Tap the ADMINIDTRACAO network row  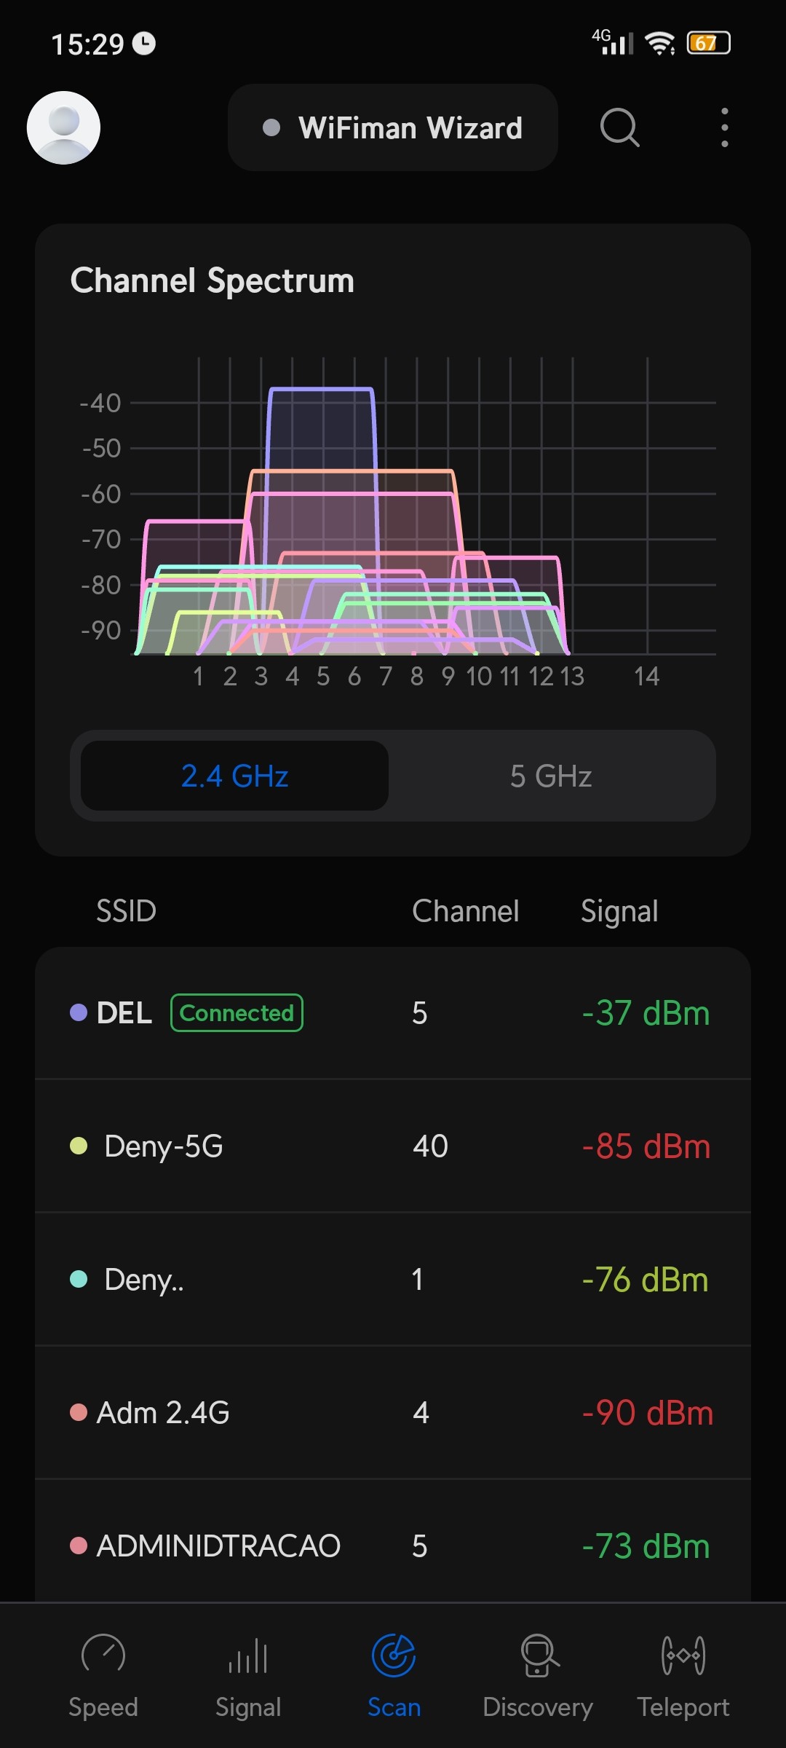(x=393, y=1546)
